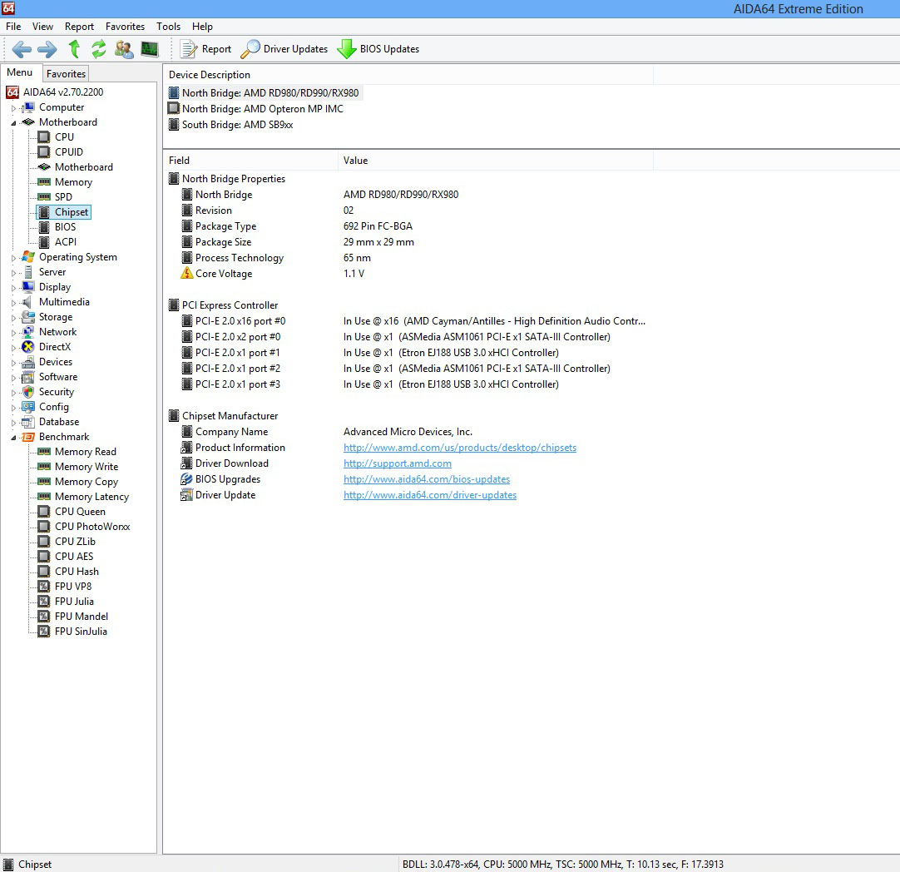Open the AMD desktop chipsets product link
This screenshot has width=900, height=872.
(x=460, y=447)
